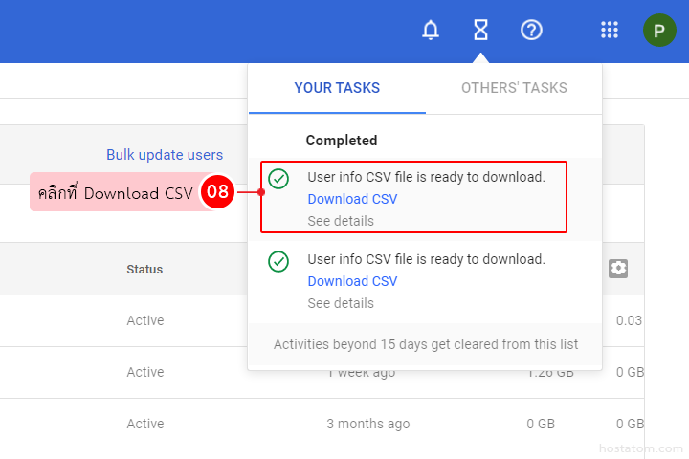The width and height of the screenshot is (689, 459).
Task: Switch to the Your Tasks tab
Action: (337, 88)
